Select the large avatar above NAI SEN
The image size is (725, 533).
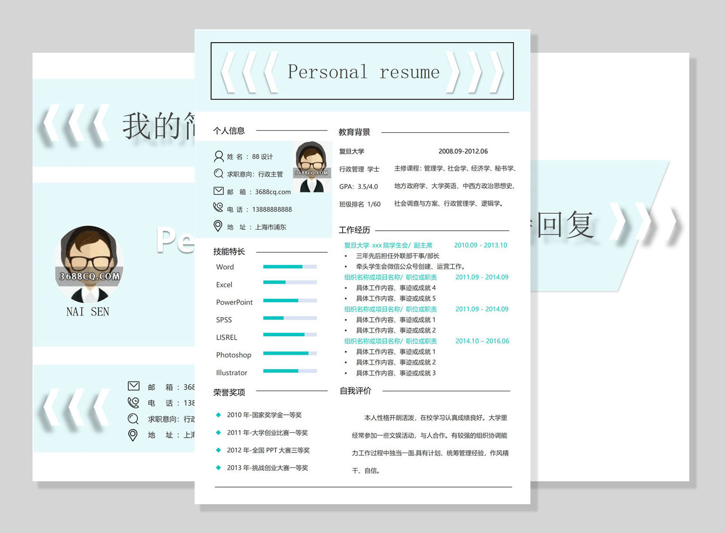(89, 264)
